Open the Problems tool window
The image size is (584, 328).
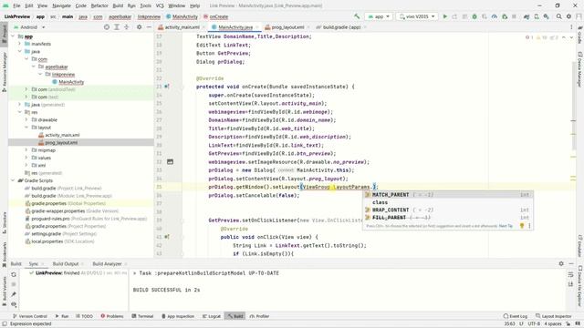click(x=112, y=316)
